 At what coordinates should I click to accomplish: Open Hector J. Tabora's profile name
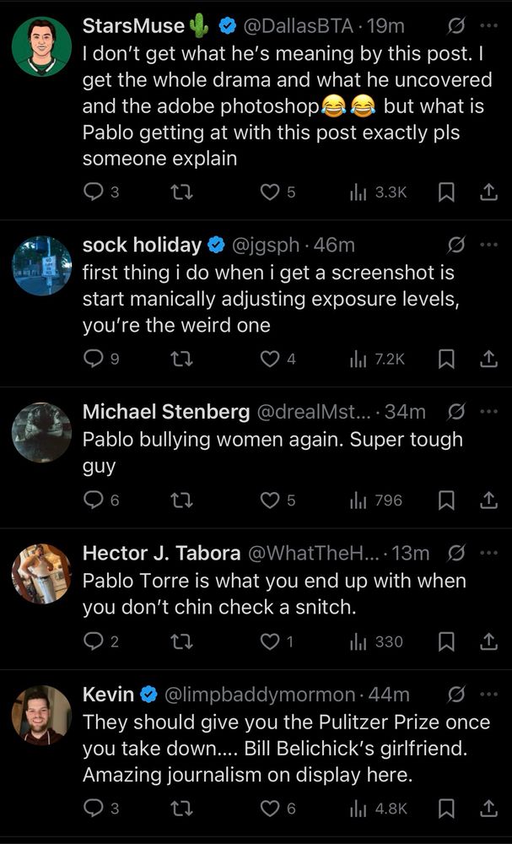[x=159, y=554]
